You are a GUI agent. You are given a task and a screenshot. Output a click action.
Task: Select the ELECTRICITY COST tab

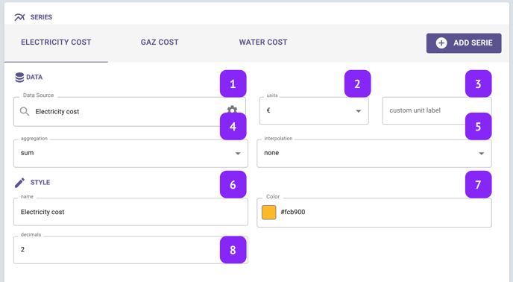pos(56,43)
